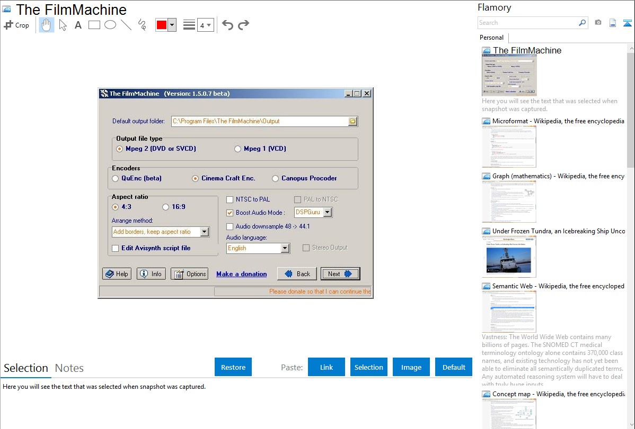Click the Flamory Search box
The height and width of the screenshot is (429, 635).
pos(528,23)
